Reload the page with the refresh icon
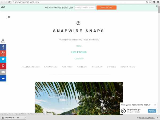This screenshot has width=160, height=120. tap(9, 2)
